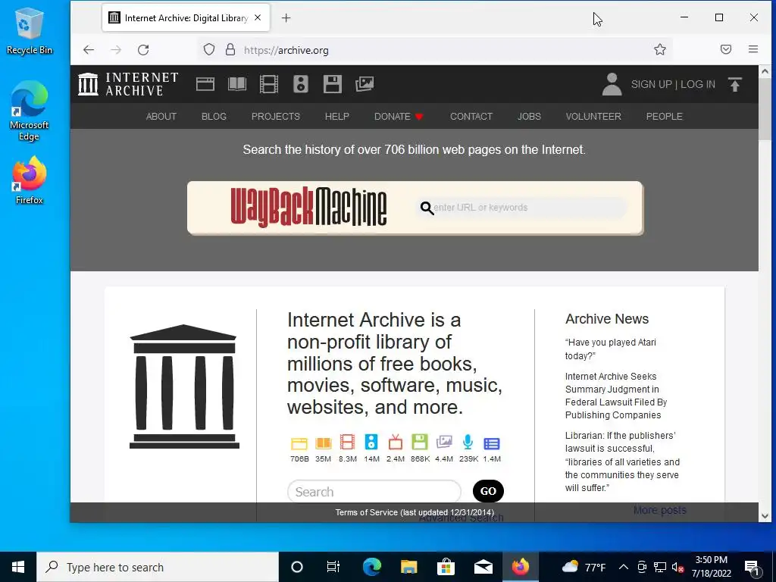This screenshot has width=776, height=582.
Task: Open the Software floppy icon in navbar
Action: point(333,84)
